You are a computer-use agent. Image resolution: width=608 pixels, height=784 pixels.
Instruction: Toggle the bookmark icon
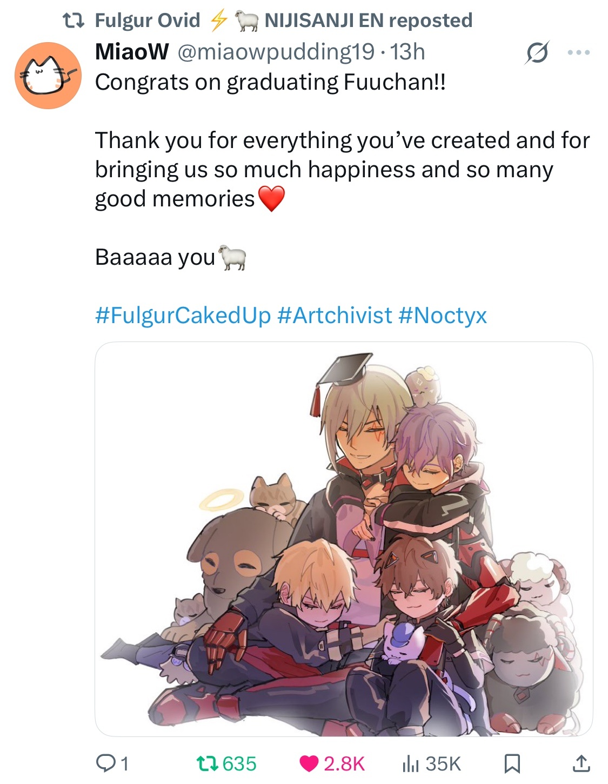512,763
